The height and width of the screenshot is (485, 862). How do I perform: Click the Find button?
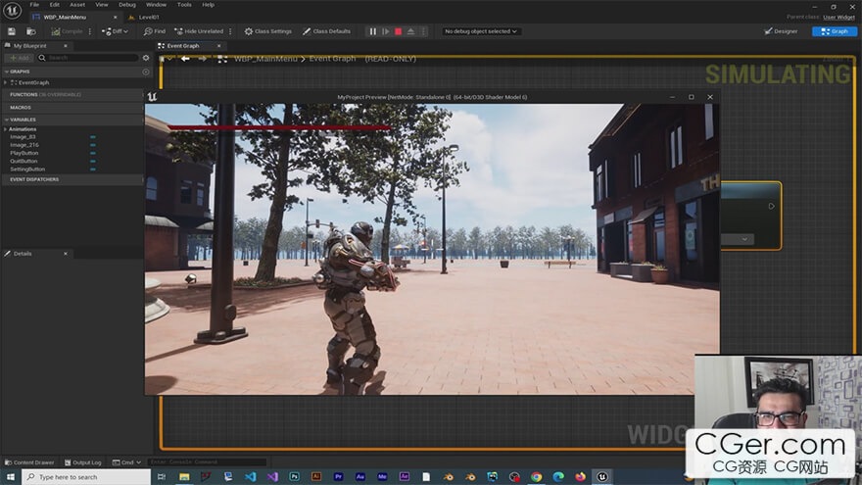coord(155,31)
